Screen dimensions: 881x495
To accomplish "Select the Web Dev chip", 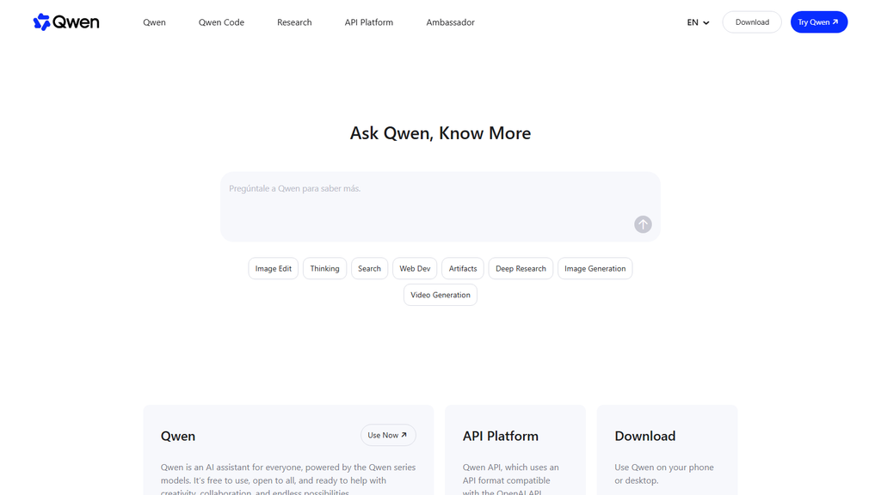I will pos(415,268).
